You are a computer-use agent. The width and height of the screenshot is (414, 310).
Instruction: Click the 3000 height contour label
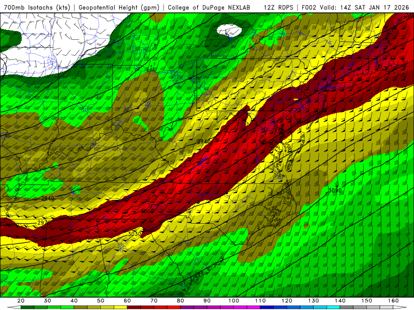(x=147, y=211)
